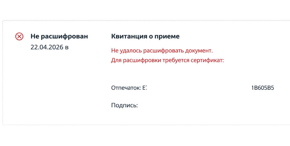290x146 pixels.
Task: Click the "Отпечаток:" label
Action: tap(126, 88)
